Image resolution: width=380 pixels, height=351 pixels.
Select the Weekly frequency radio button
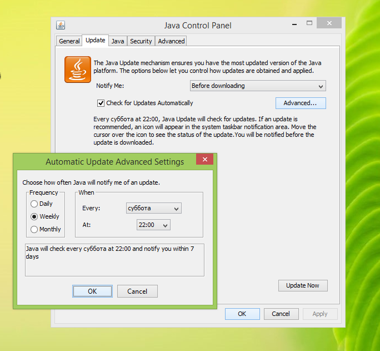[x=34, y=216]
